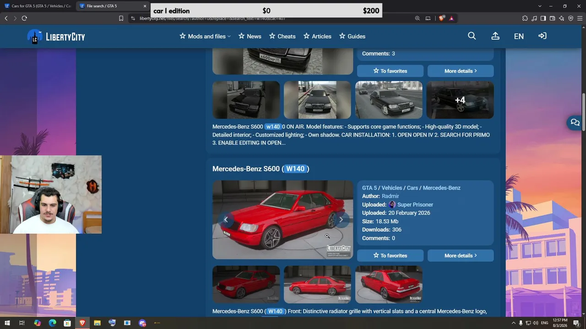Click the ENG input language indicator
Image resolution: width=586 pixels, height=329 pixels.
[x=545, y=323]
